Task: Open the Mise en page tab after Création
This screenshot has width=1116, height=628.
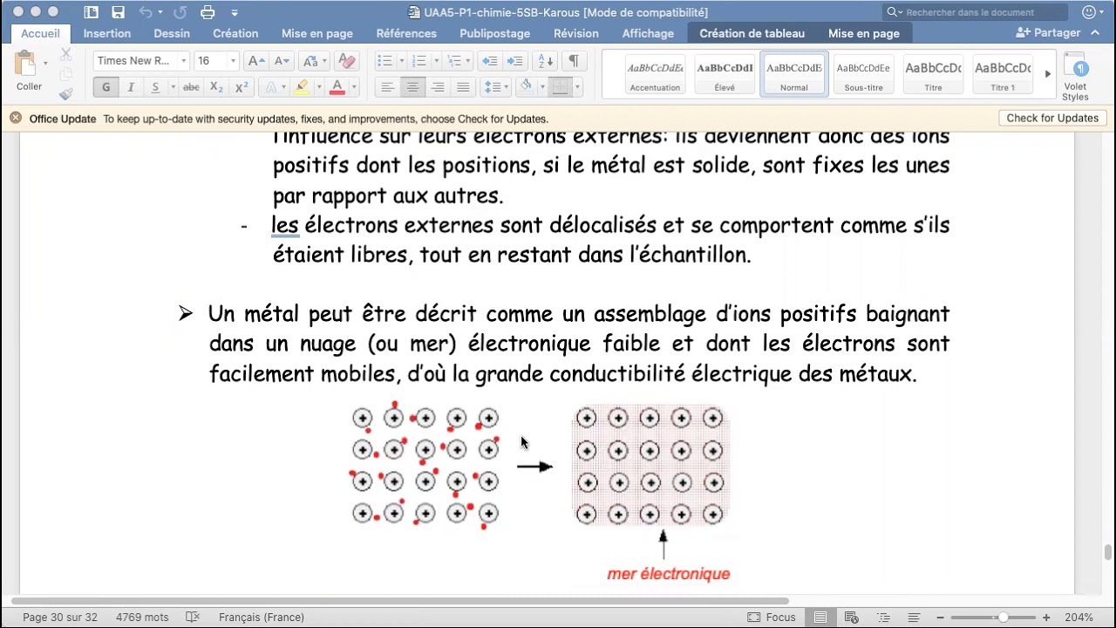Action: (x=317, y=33)
